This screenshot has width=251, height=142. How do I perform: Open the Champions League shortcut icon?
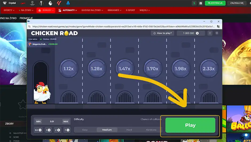[32, 3]
